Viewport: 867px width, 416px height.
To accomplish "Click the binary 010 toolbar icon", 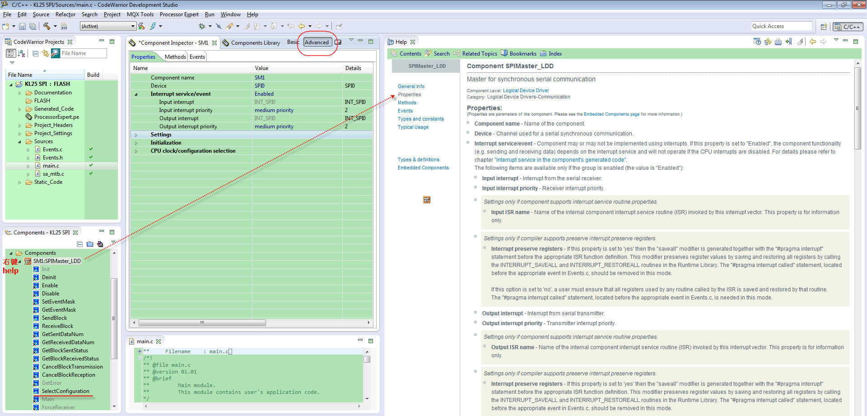I will pyautogui.click(x=64, y=26).
